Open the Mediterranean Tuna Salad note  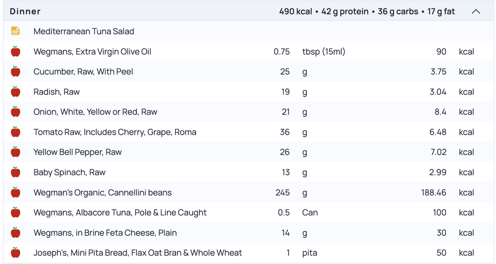tap(84, 31)
